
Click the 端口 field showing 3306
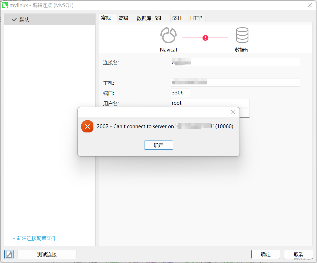click(x=181, y=93)
